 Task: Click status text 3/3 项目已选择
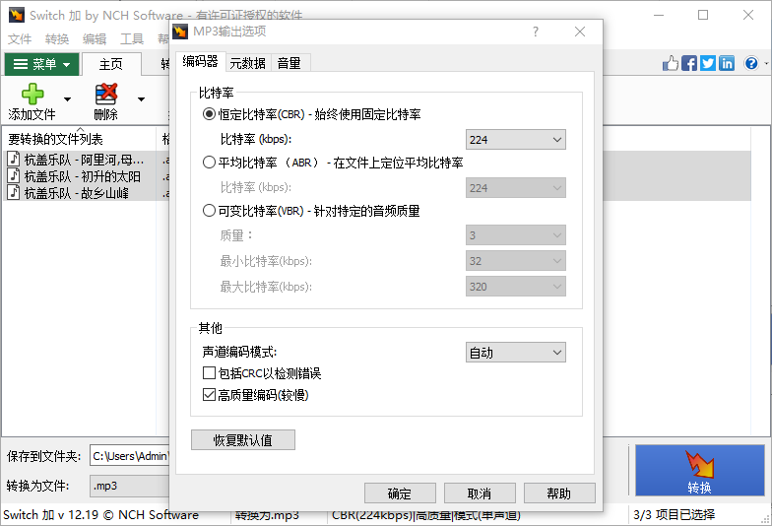[x=674, y=514]
